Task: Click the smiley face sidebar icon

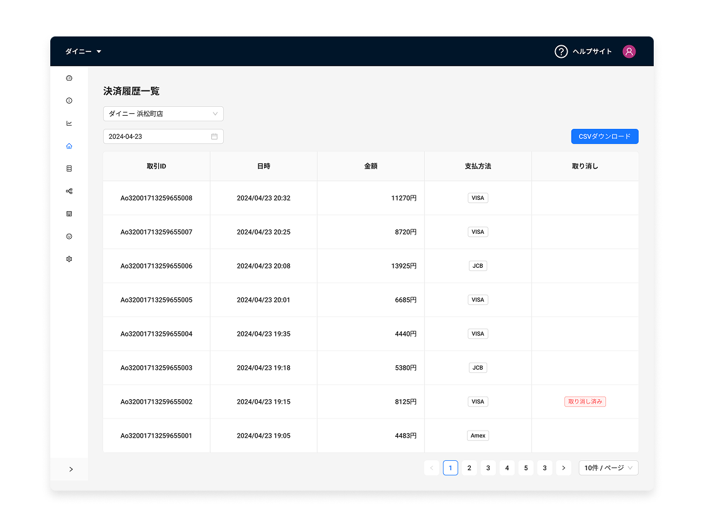Action: coord(69,236)
